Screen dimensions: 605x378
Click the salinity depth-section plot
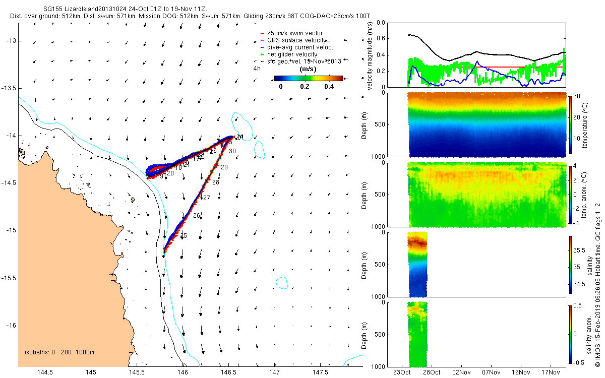point(417,264)
